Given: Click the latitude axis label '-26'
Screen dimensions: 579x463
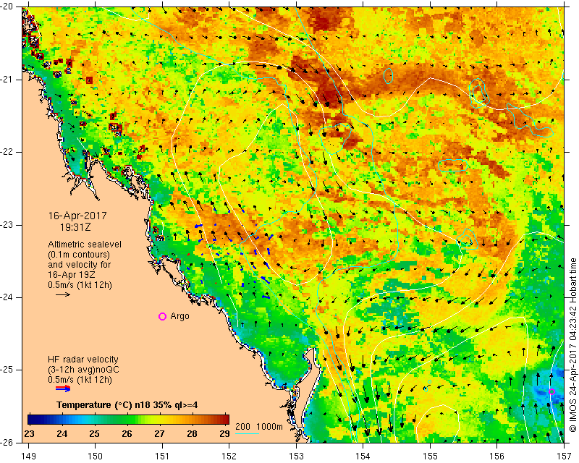Looking at the screenshot, I should 7,443.
